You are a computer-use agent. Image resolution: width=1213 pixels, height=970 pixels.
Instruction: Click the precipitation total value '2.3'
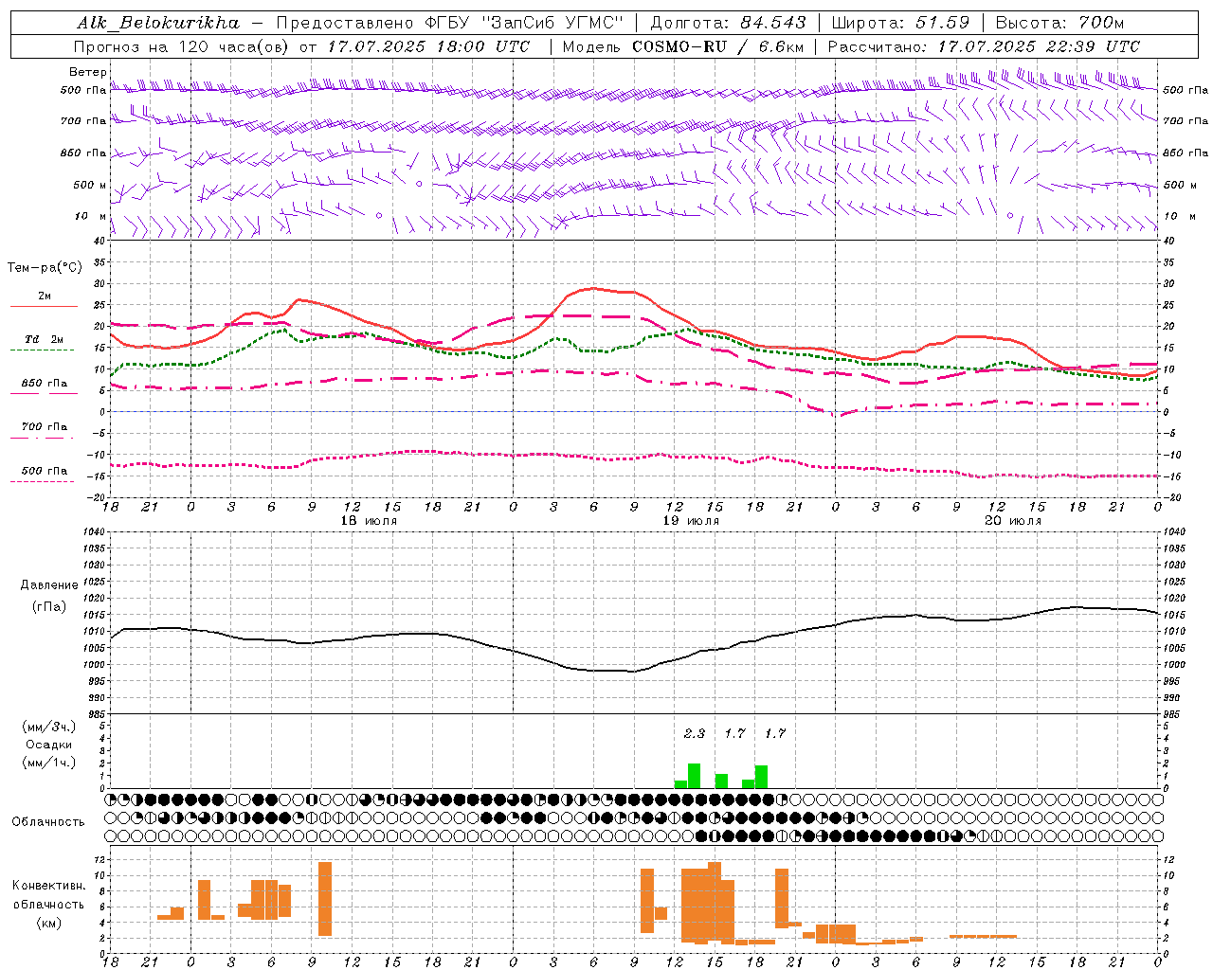click(x=695, y=733)
